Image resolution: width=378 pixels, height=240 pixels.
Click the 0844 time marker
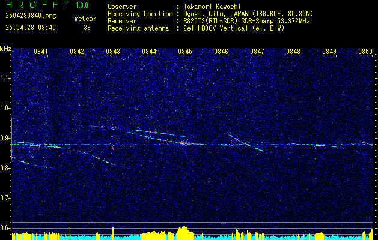pos(149,51)
